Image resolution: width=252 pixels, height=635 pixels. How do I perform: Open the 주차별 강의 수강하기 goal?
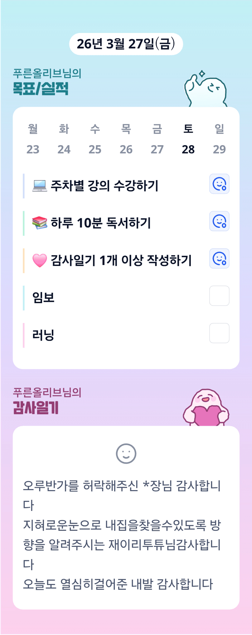point(104,185)
